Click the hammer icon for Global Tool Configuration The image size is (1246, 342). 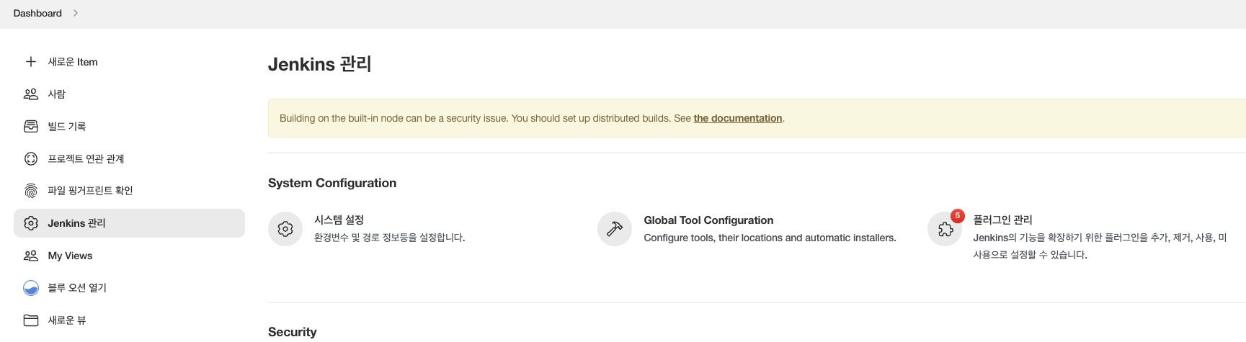click(x=615, y=229)
